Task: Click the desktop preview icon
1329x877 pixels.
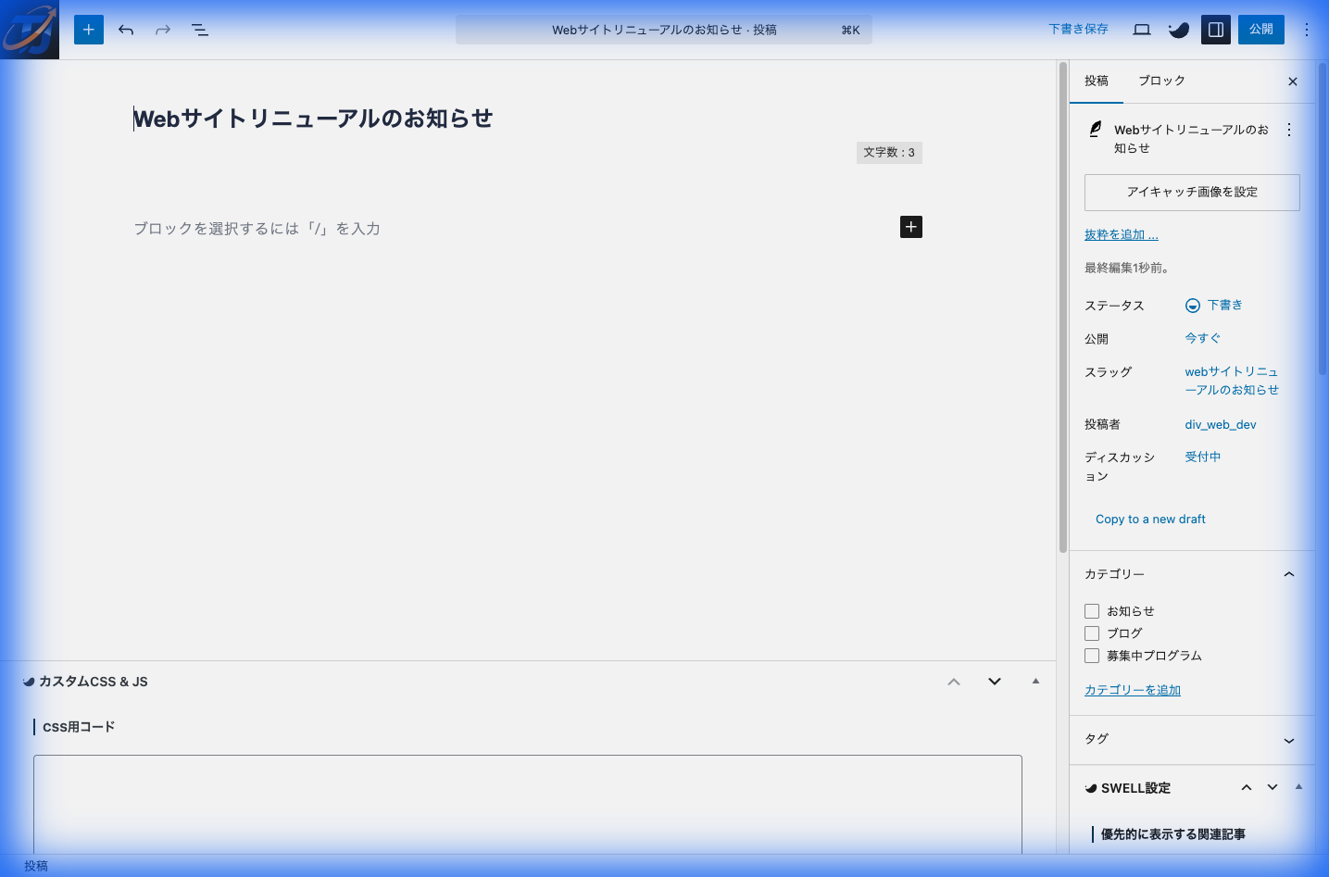Action: (x=1141, y=29)
